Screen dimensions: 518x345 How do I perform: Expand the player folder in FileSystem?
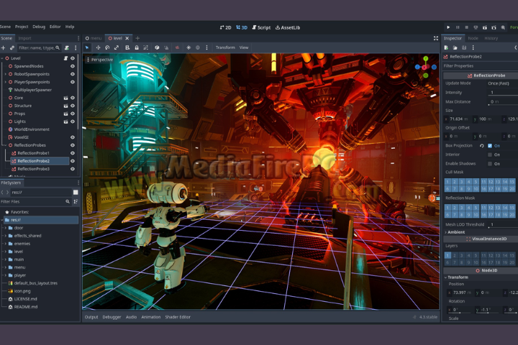(x=5, y=275)
